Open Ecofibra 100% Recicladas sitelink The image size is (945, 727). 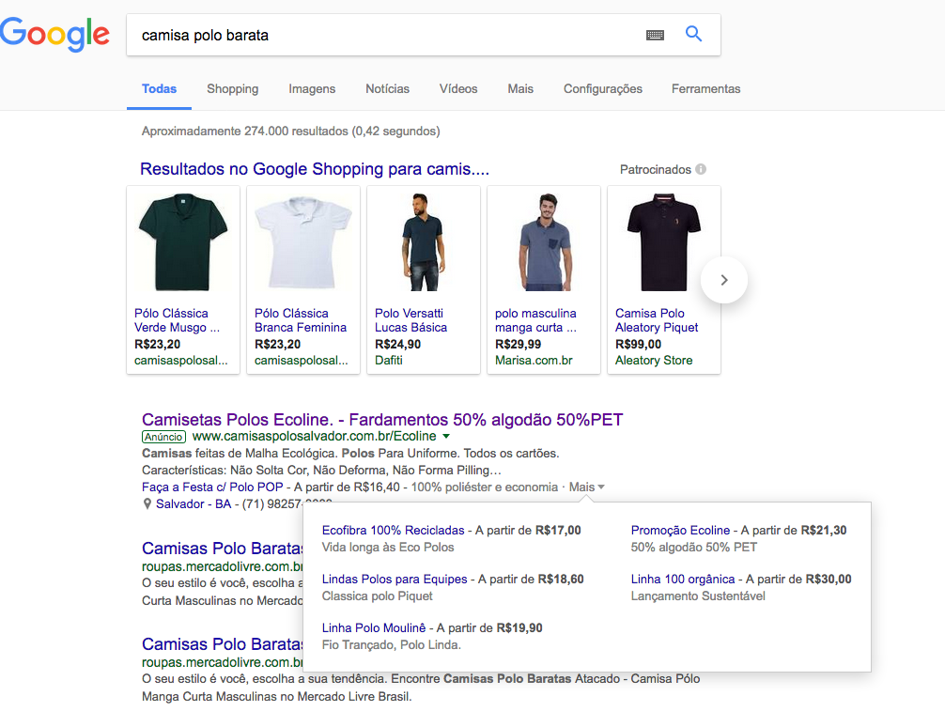(x=393, y=531)
